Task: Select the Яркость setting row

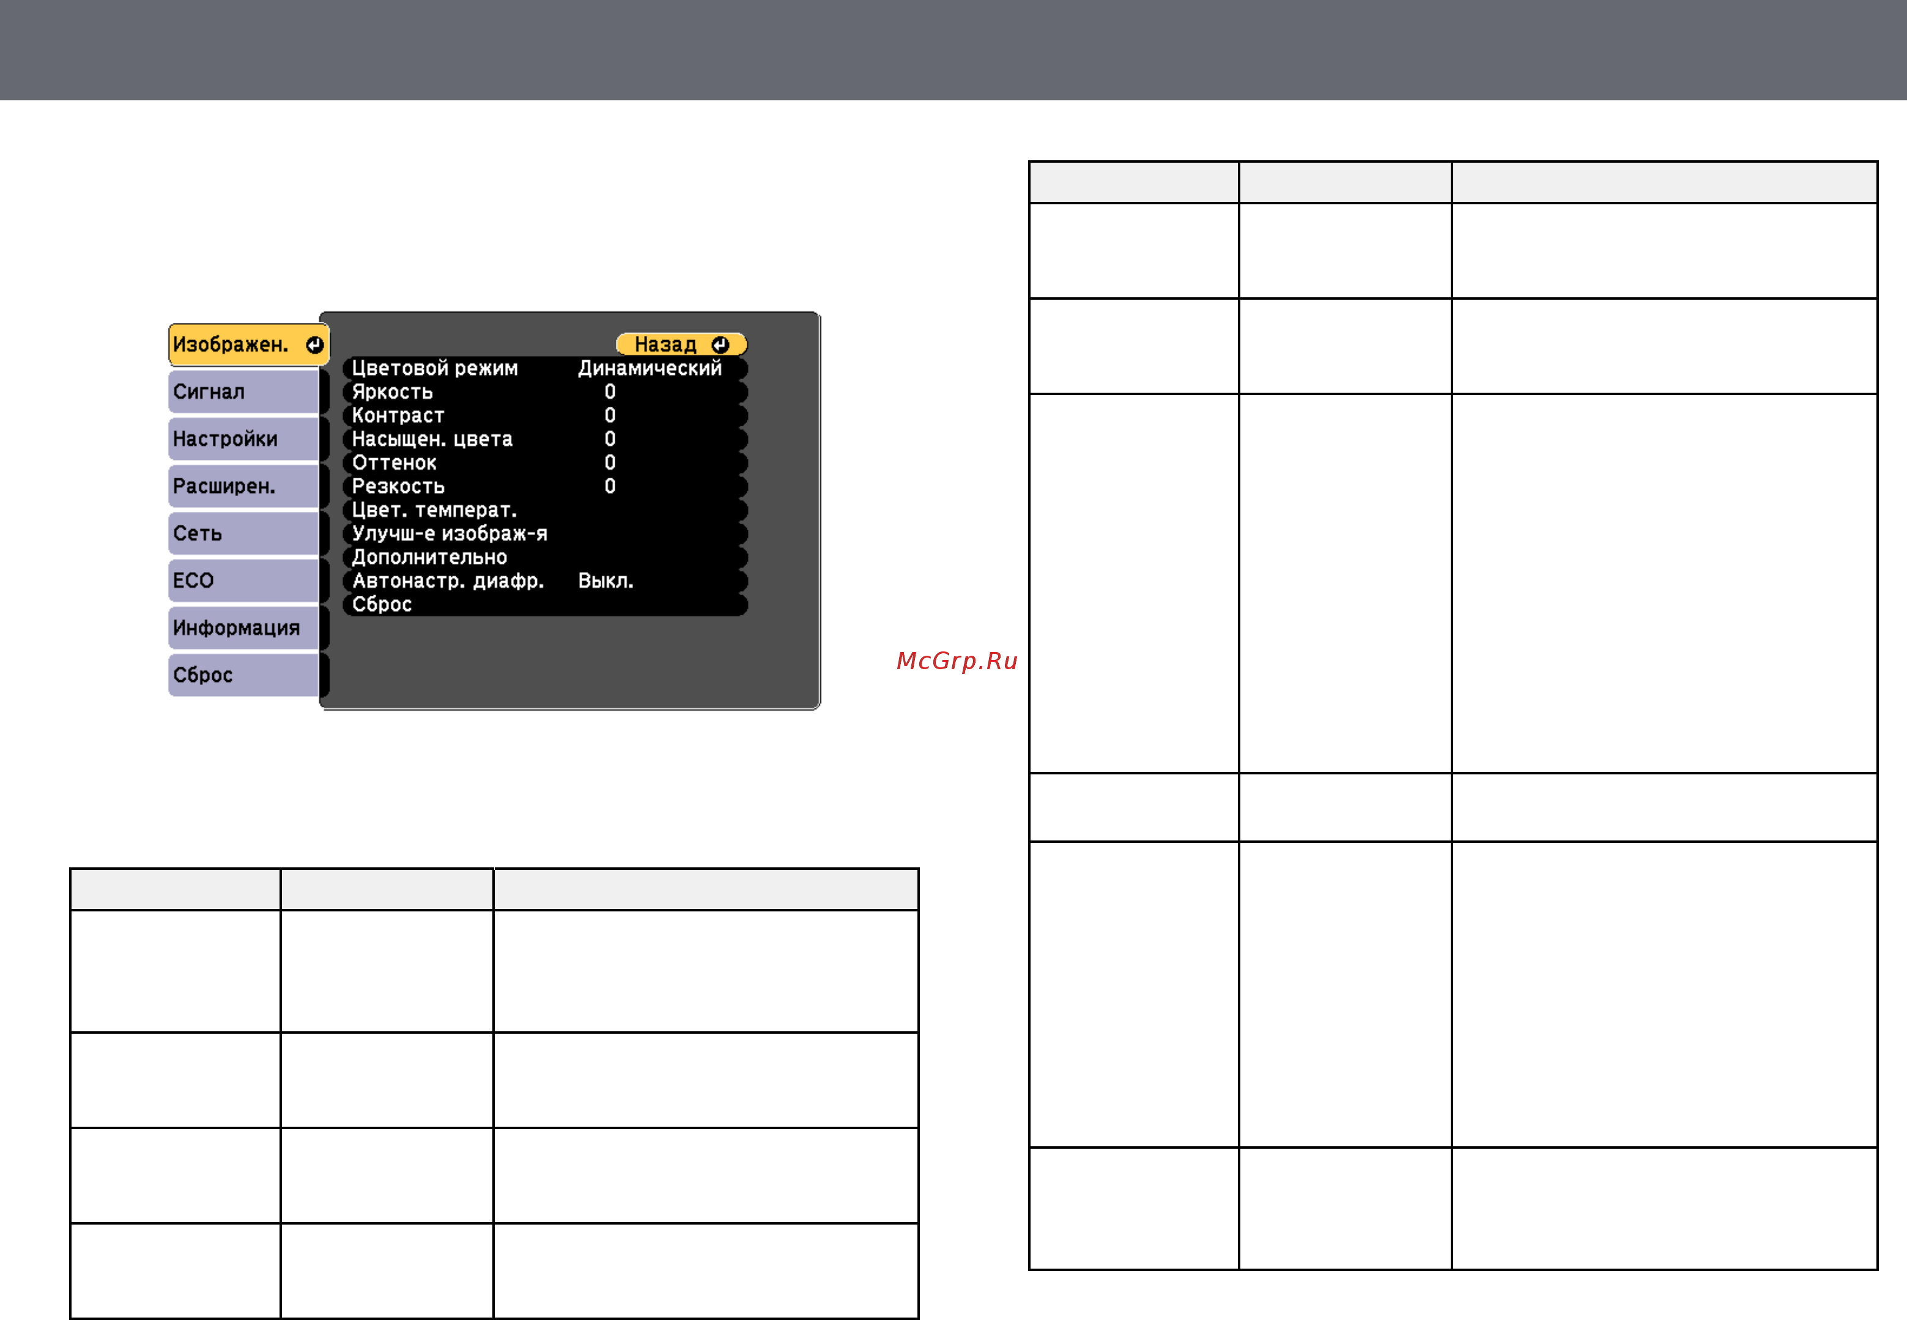Action: click(x=545, y=391)
